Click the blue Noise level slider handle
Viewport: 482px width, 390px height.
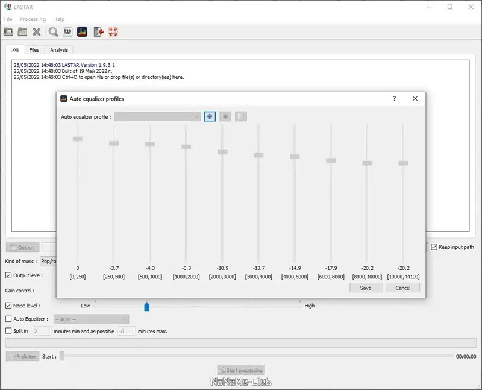(x=147, y=307)
